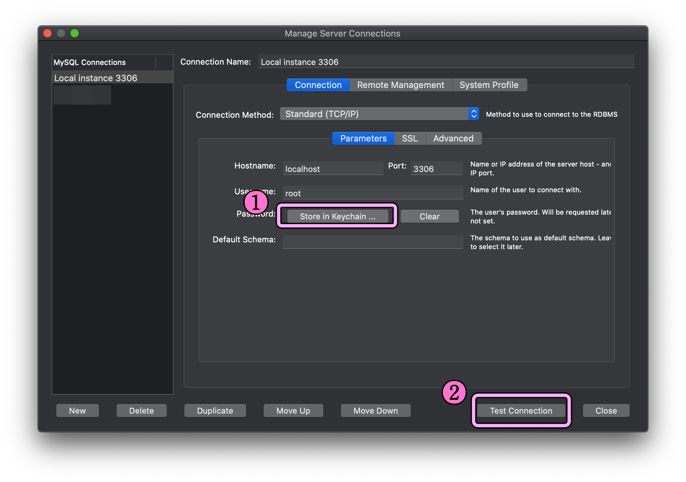The width and height of the screenshot is (686, 482).
Task: Click the red window close button
Action: pyautogui.click(x=47, y=33)
